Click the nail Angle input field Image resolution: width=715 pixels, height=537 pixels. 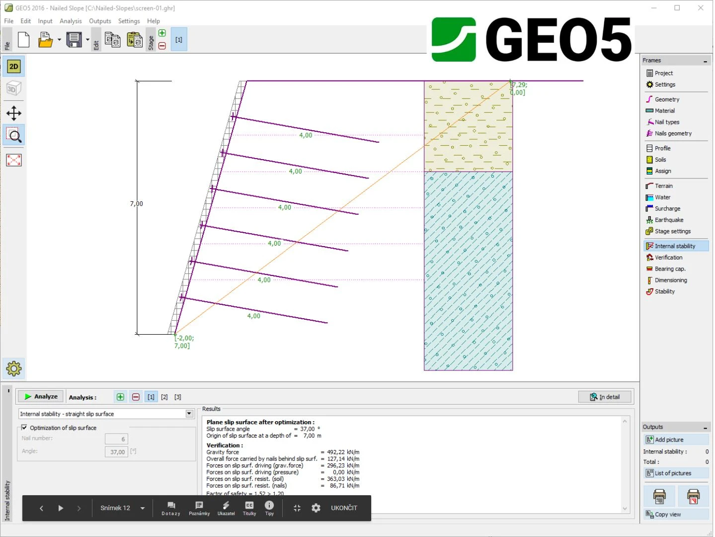(x=117, y=452)
